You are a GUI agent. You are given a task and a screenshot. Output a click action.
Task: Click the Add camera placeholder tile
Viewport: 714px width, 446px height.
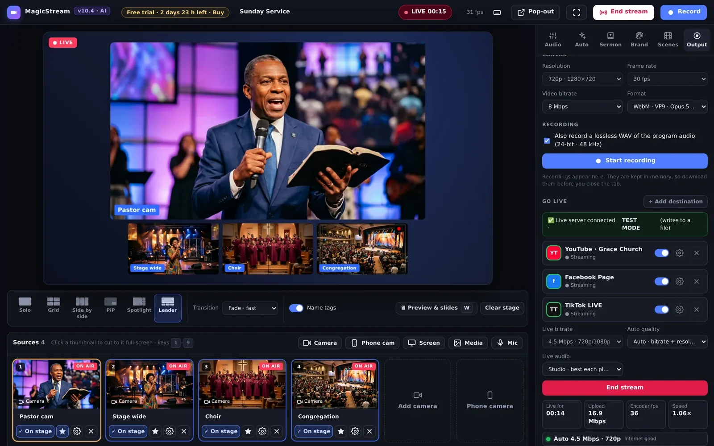click(x=418, y=401)
